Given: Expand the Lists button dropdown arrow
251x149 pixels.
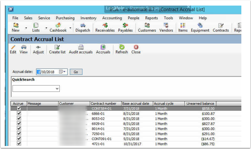Looking at the screenshot, I should [x=46, y=28].
